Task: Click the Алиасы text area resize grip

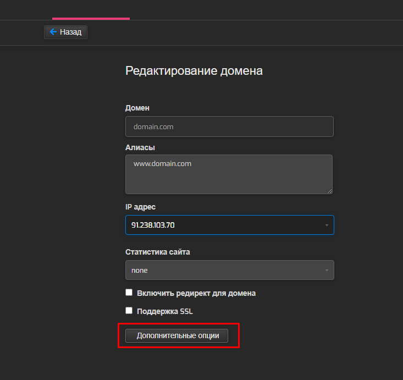Action: pos(329,191)
